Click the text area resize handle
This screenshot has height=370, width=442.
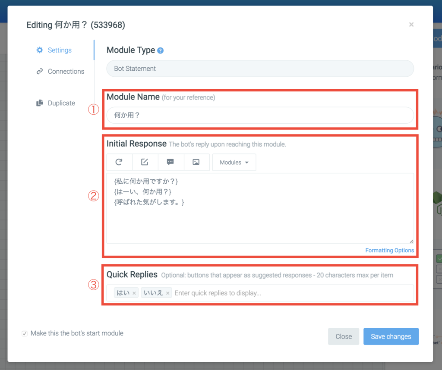pyautogui.click(x=411, y=241)
